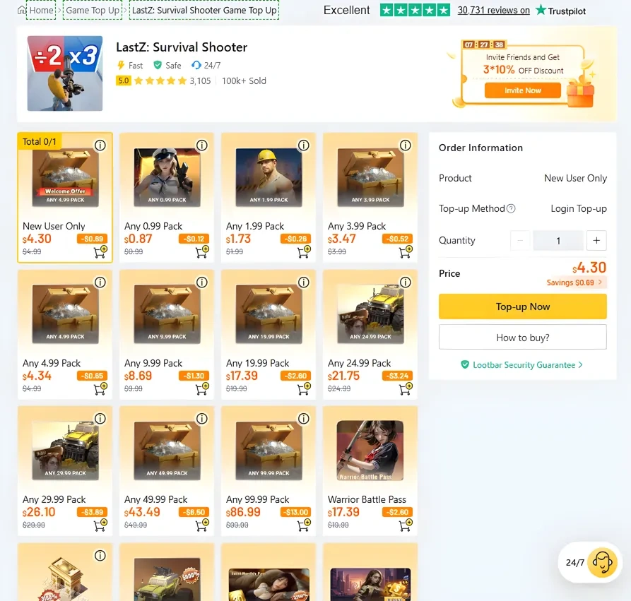631x601 pixels.
Task: Show info for Any 99.99 Pack
Action: tap(304, 419)
